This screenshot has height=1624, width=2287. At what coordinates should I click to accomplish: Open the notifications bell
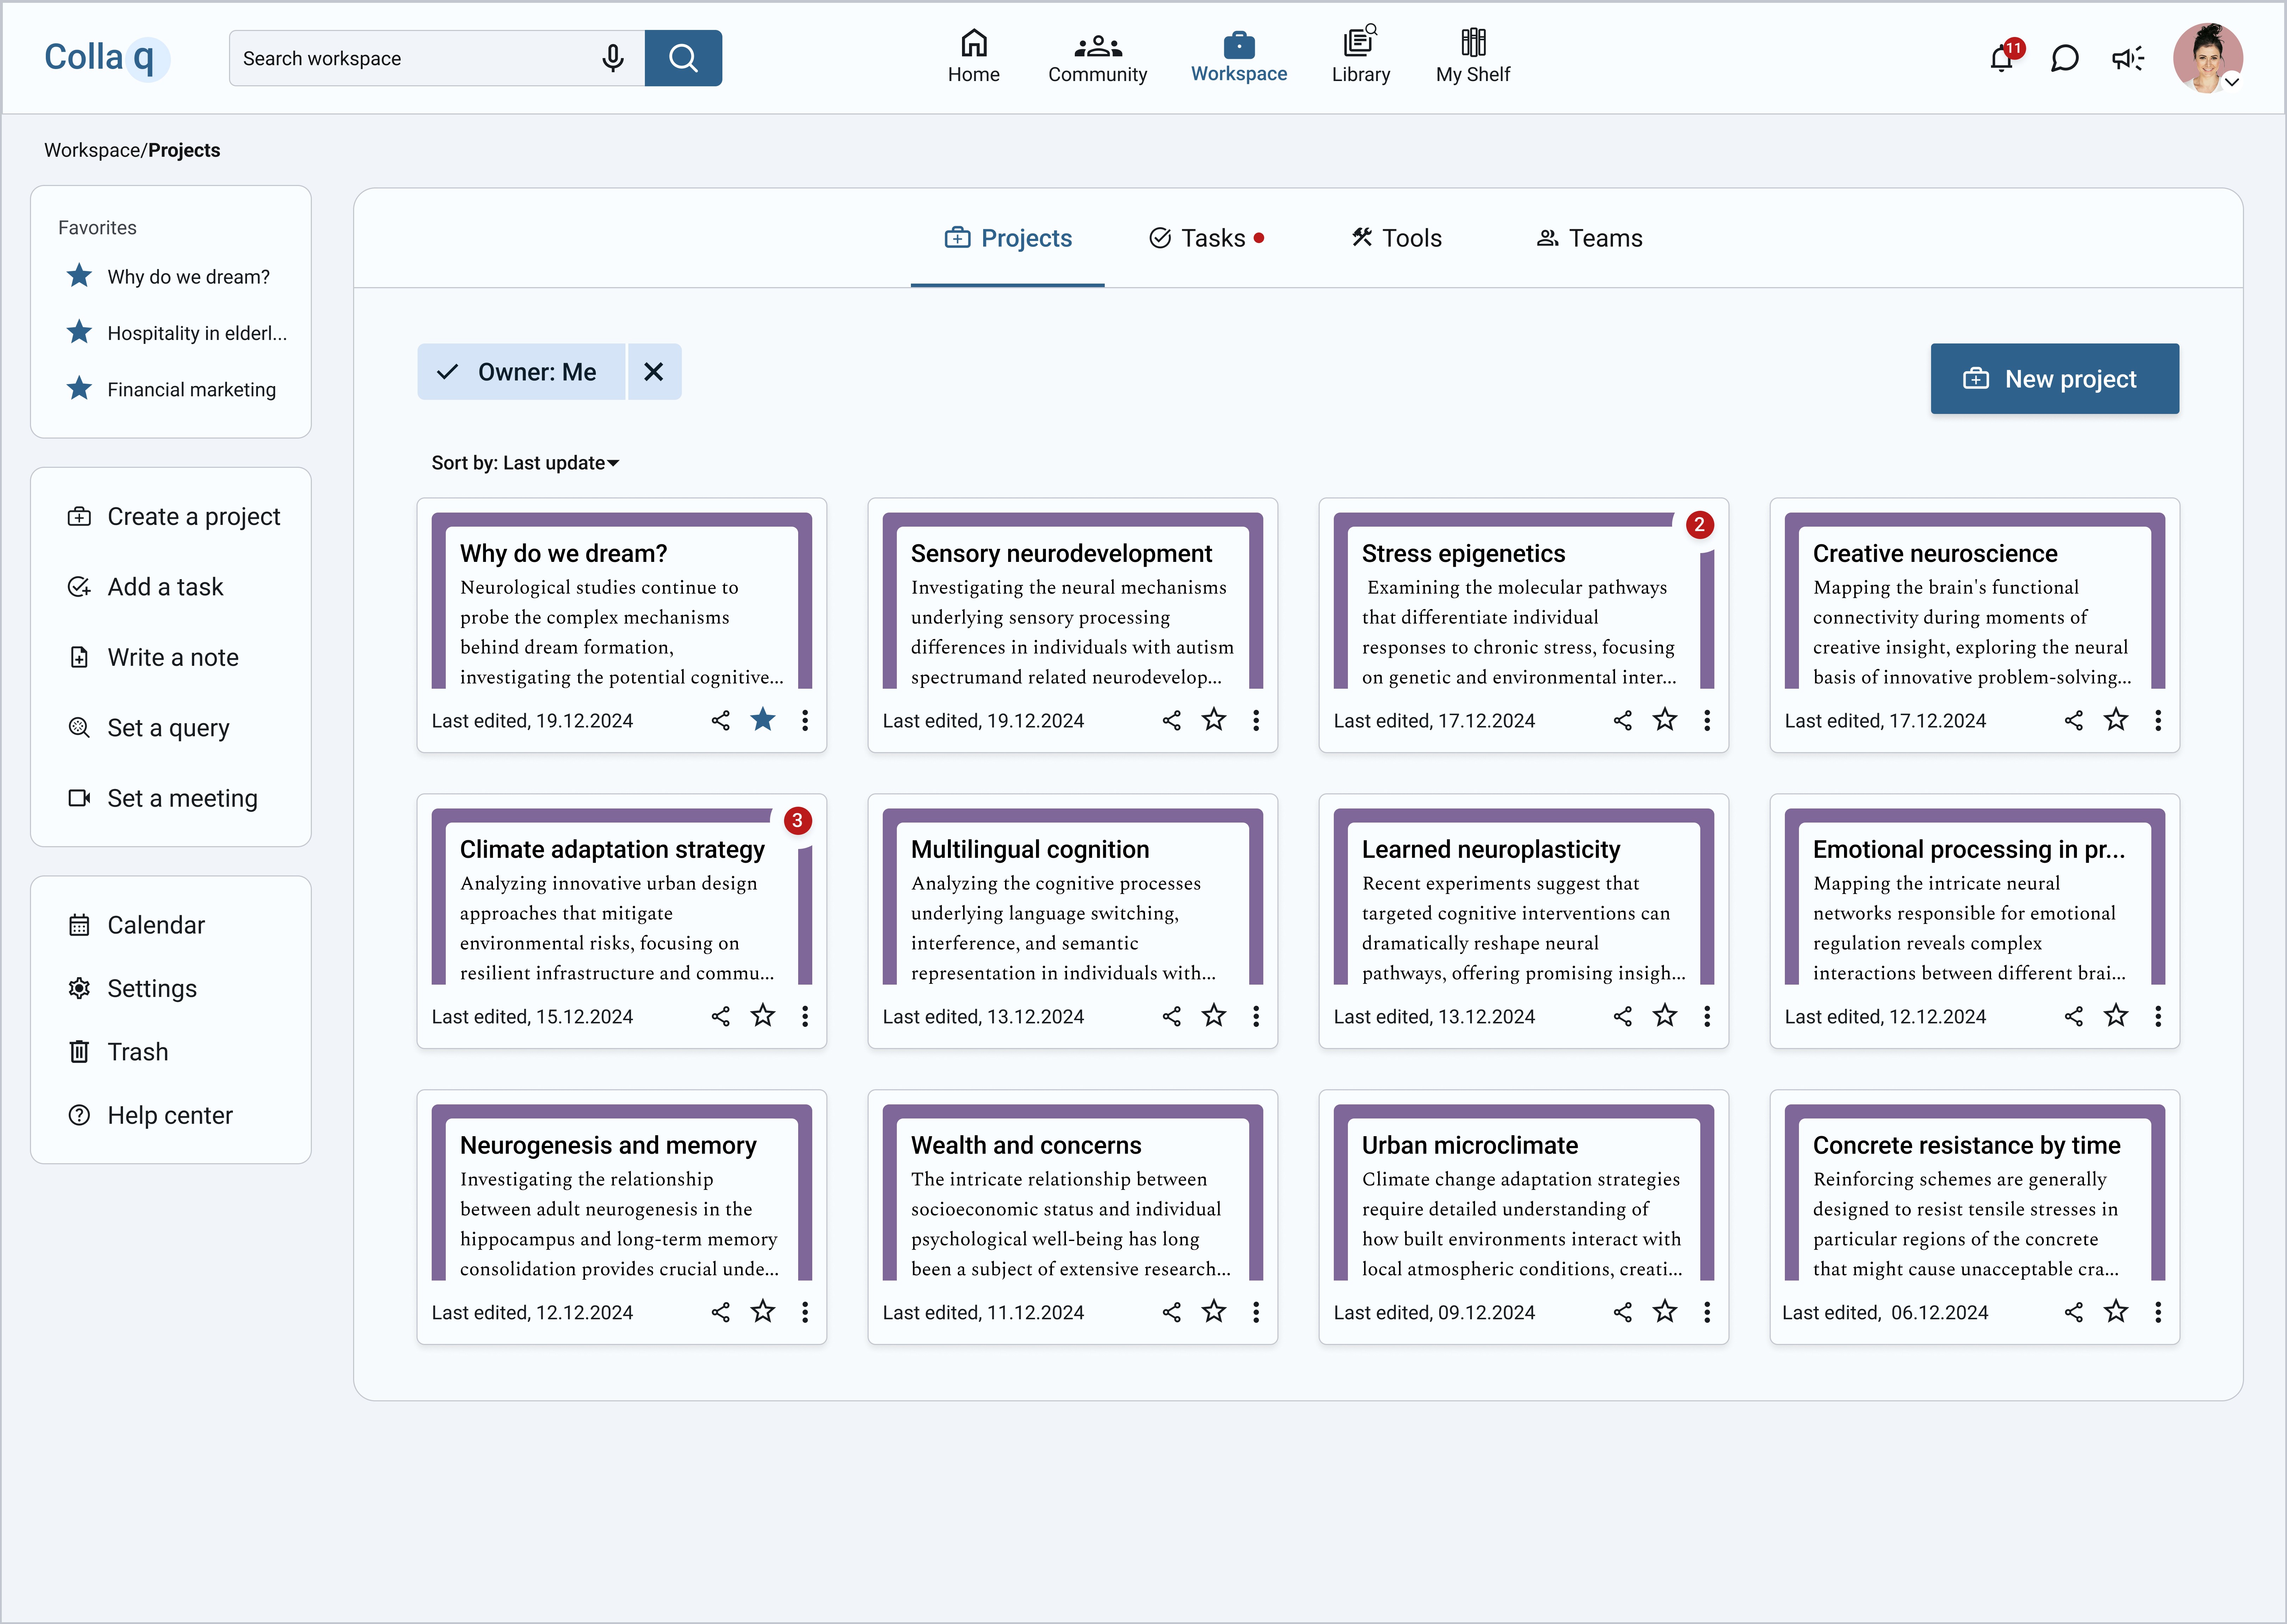tap(2002, 58)
